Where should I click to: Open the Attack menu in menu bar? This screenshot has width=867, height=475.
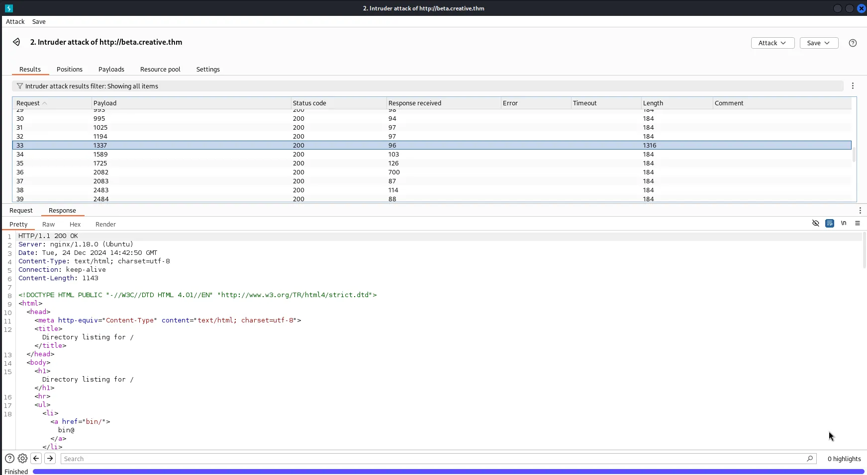[15, 22]
